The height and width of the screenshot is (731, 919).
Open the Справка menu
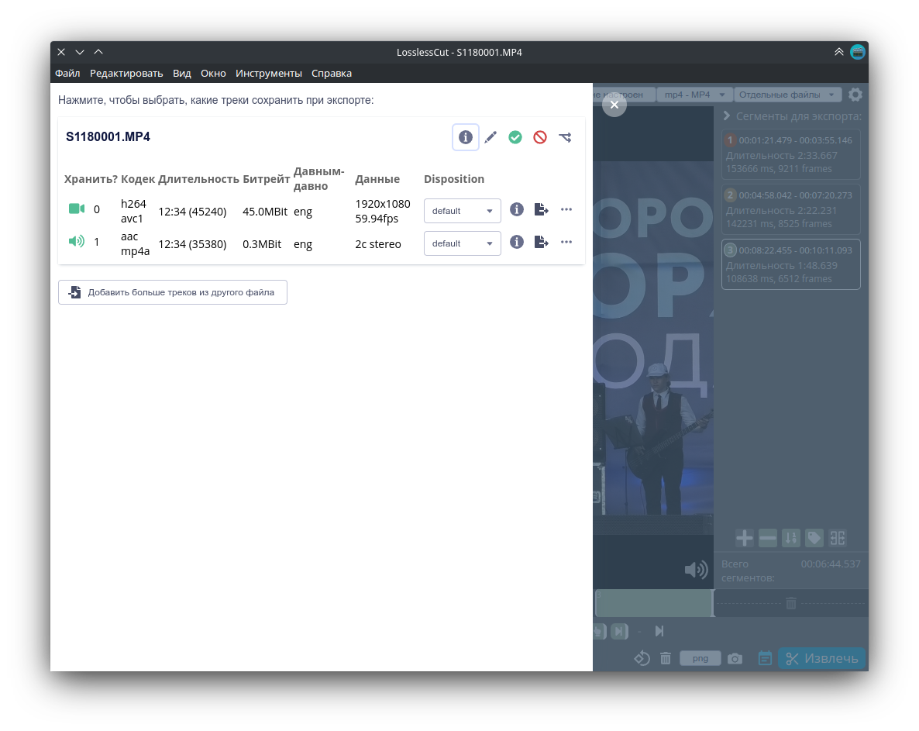332,74
